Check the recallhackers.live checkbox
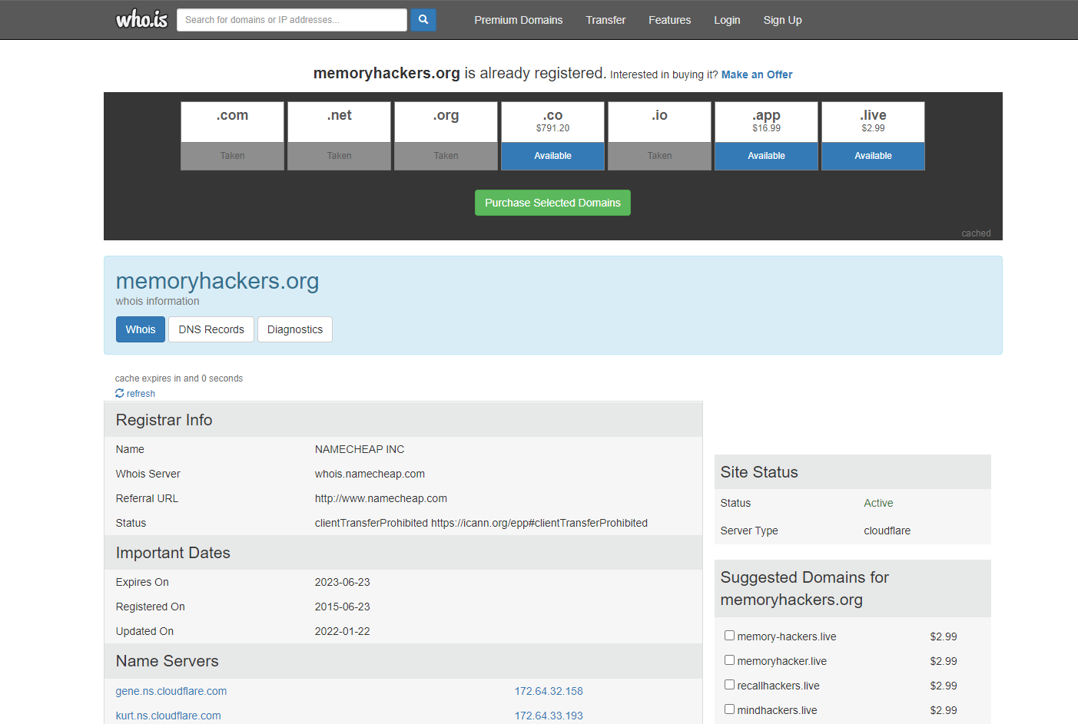This screenshot has height=724, width=1078. click(x=729, y=685)
